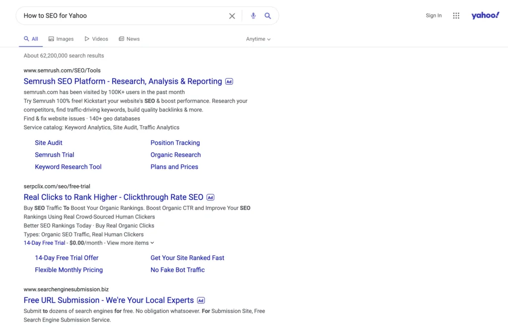
Task: Click 'Find & fix website issues · 140+ geo databases'
Action: [82, 118]
